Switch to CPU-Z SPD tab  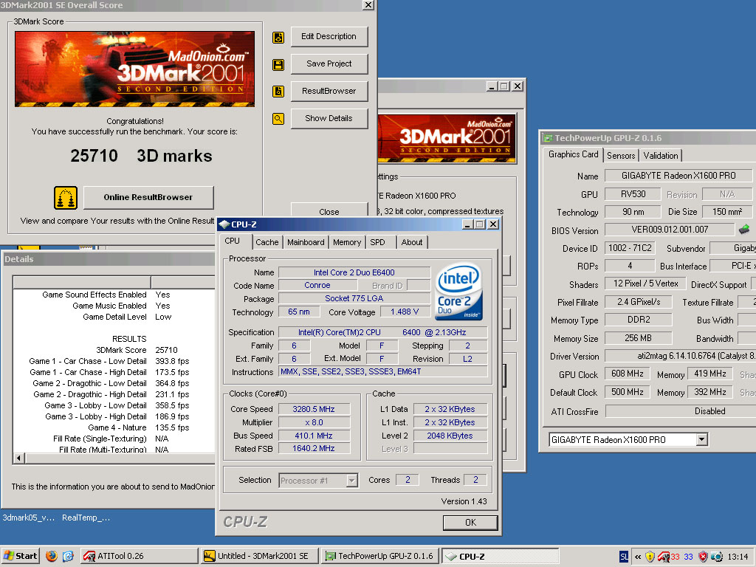point(377,242)
